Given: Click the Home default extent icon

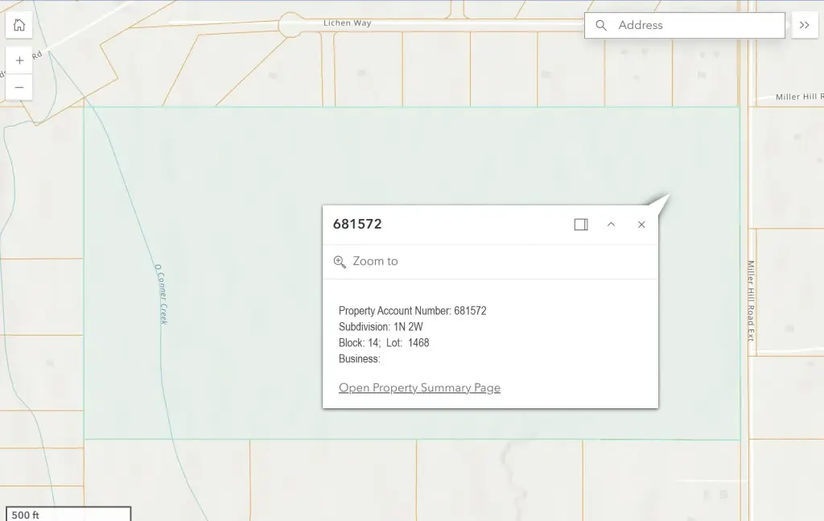Looking at the screenshot, I should coord(19,25).
